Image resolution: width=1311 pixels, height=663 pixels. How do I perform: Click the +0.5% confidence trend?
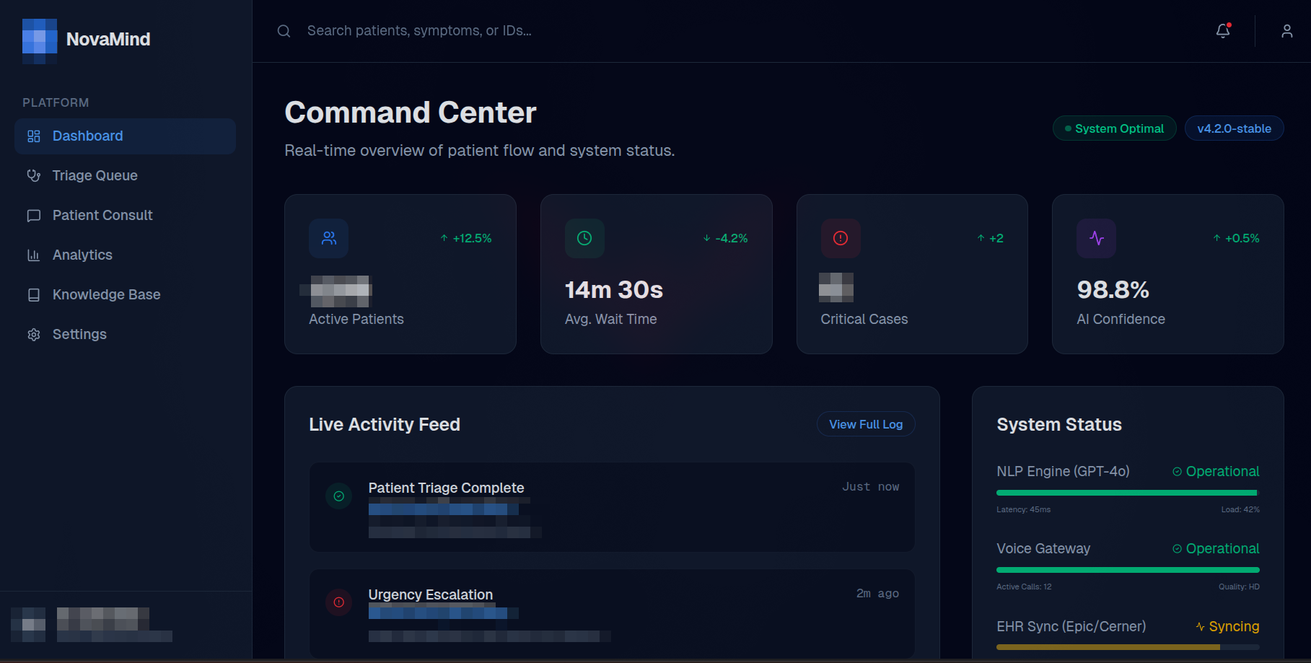tap(1236, 238)
